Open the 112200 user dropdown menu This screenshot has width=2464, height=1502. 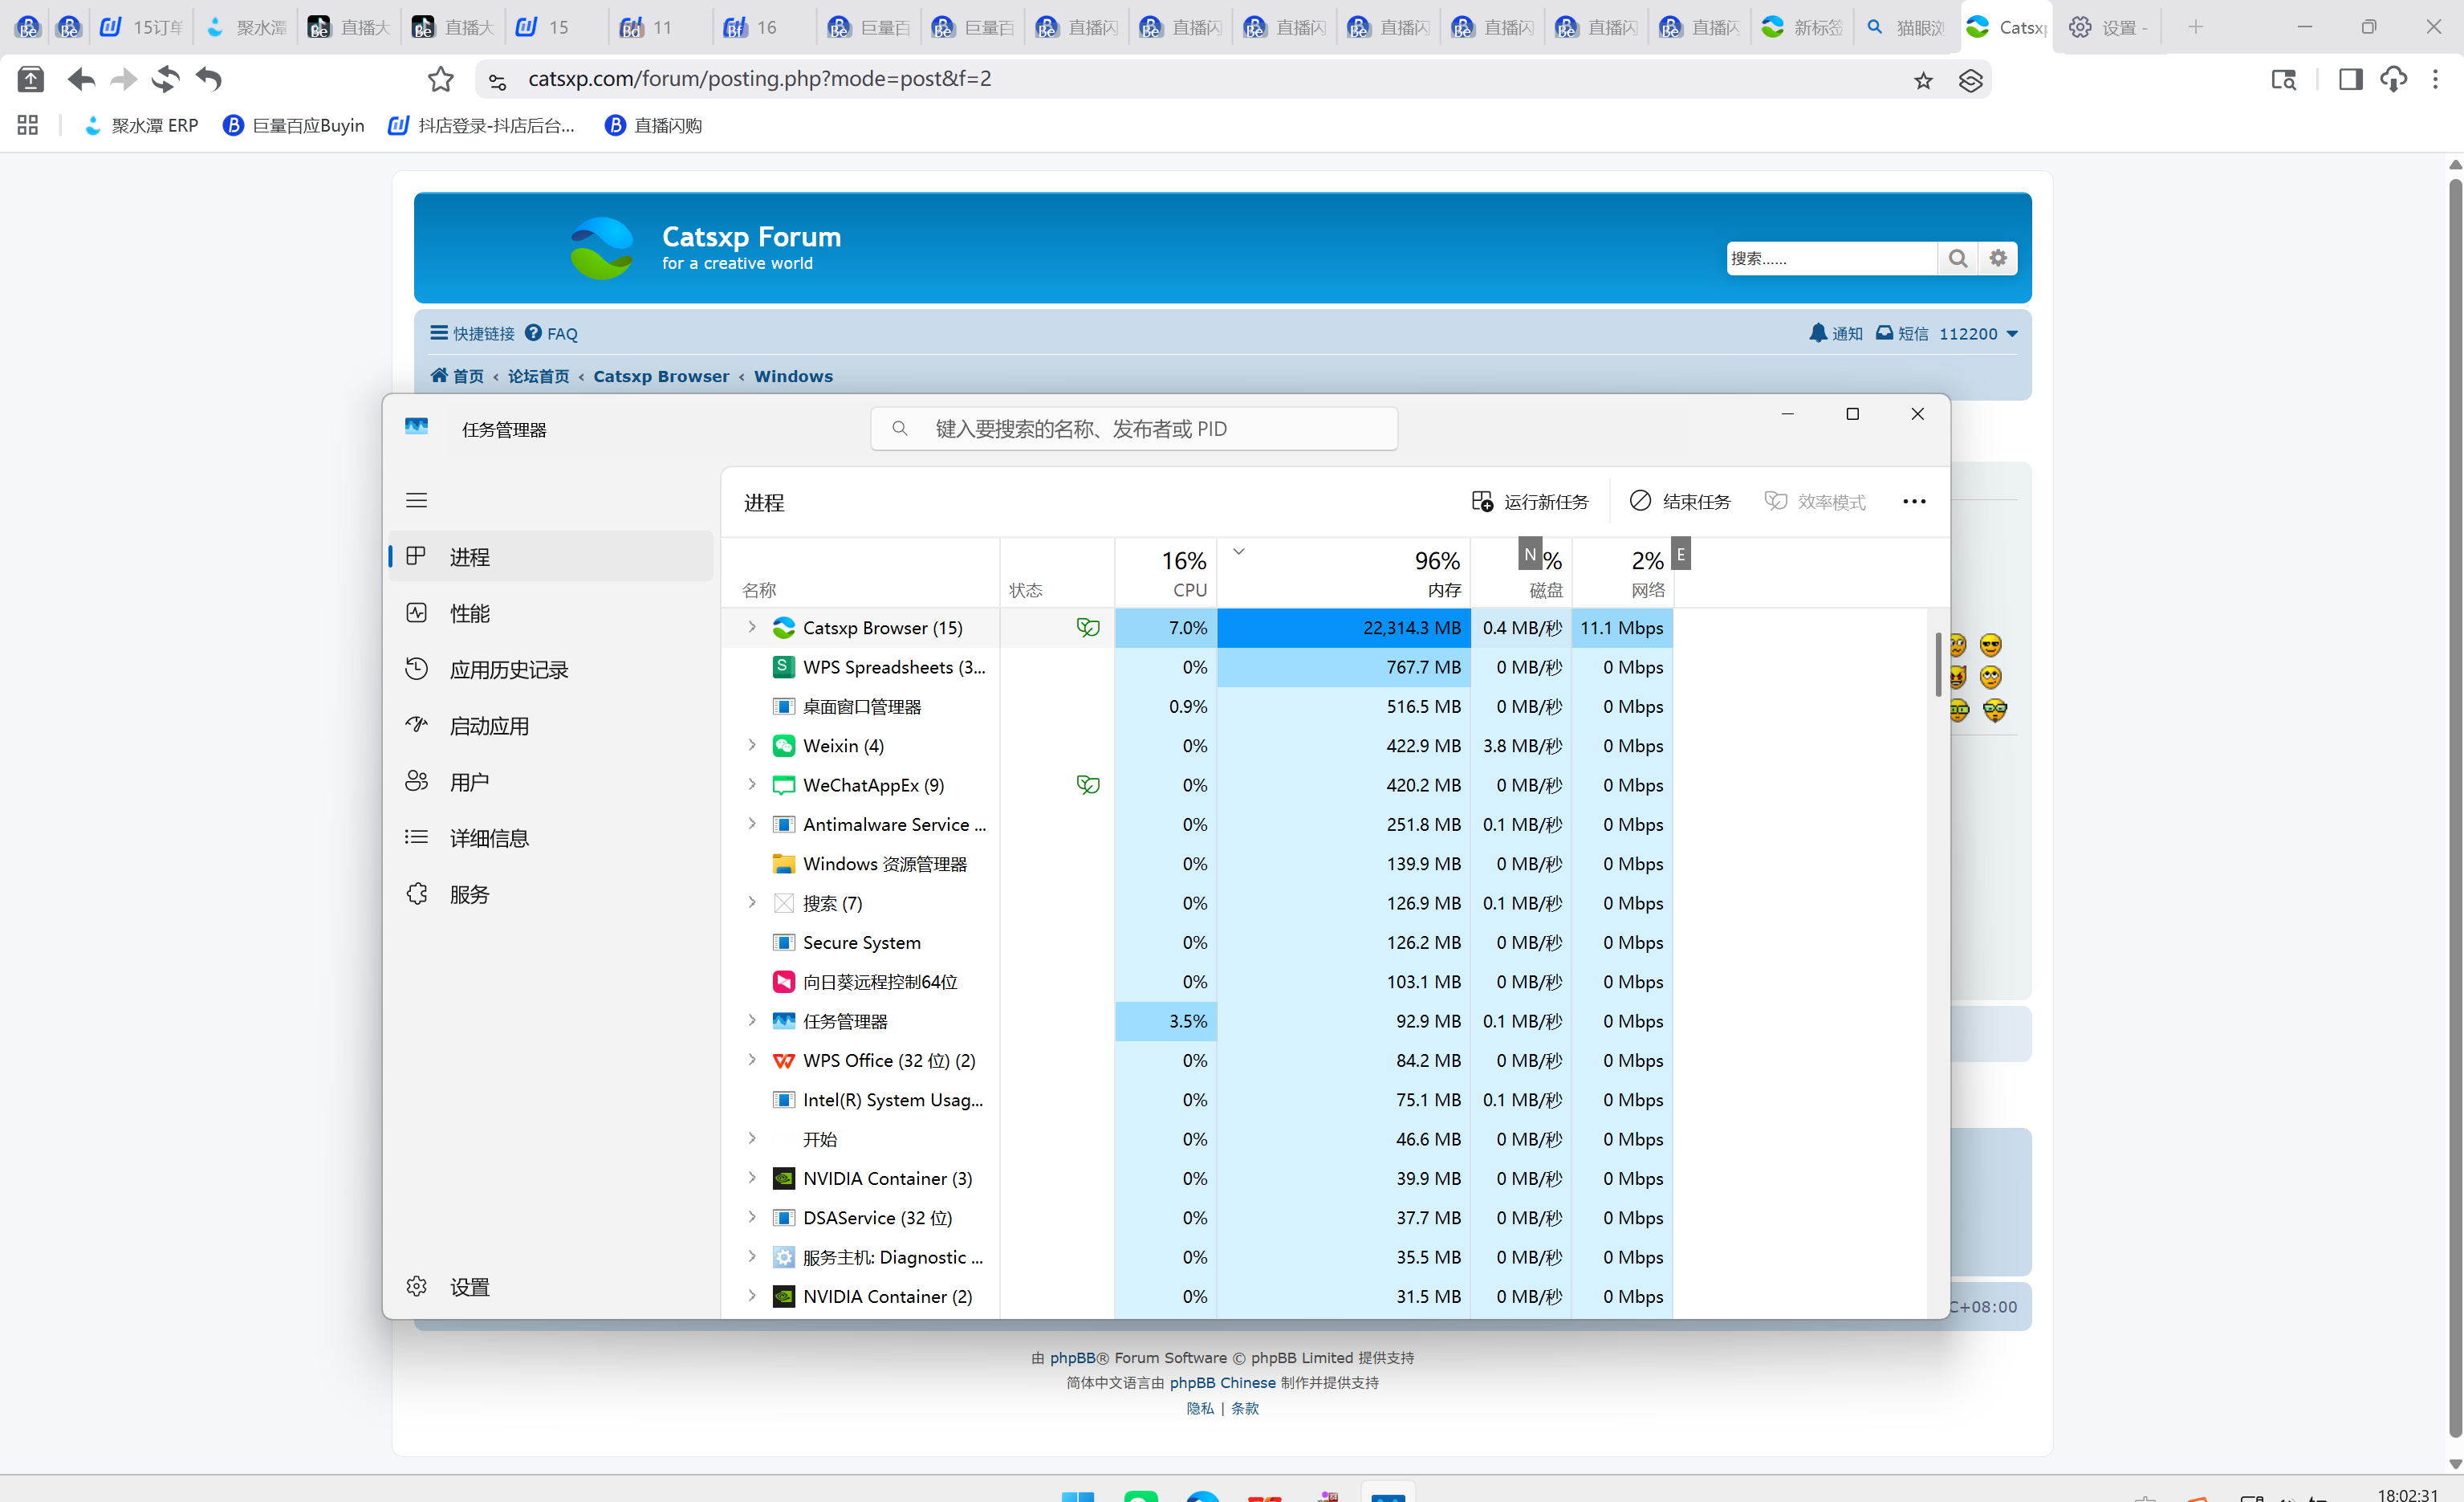point(1977,334)
